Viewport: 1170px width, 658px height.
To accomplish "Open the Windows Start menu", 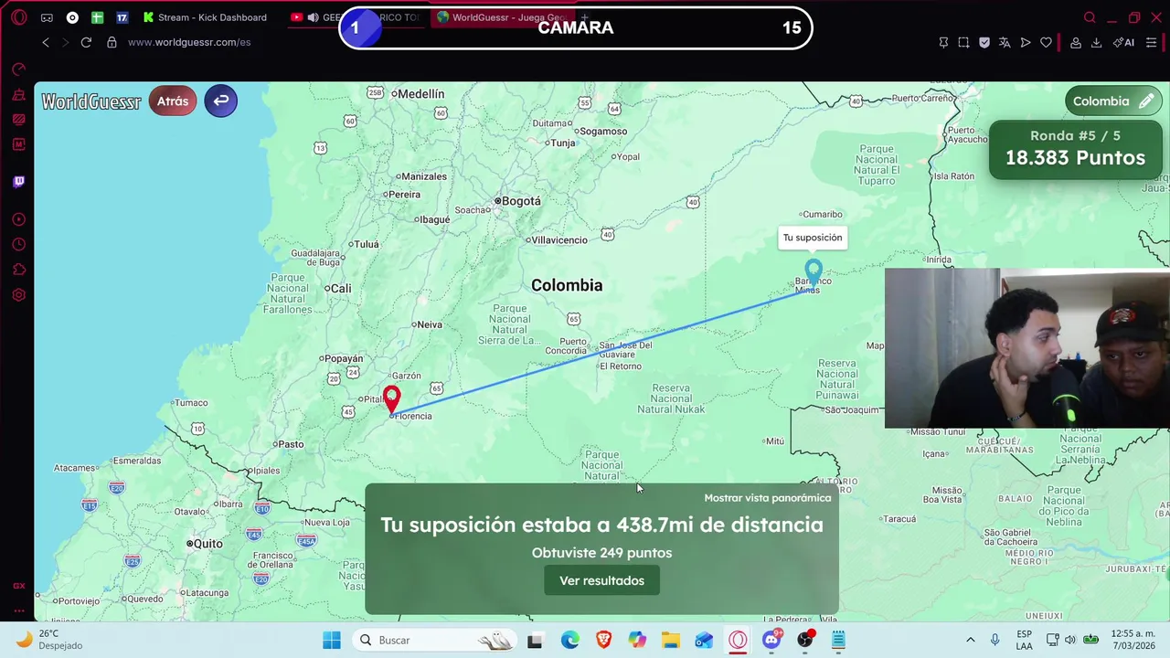I will (332, 640).
